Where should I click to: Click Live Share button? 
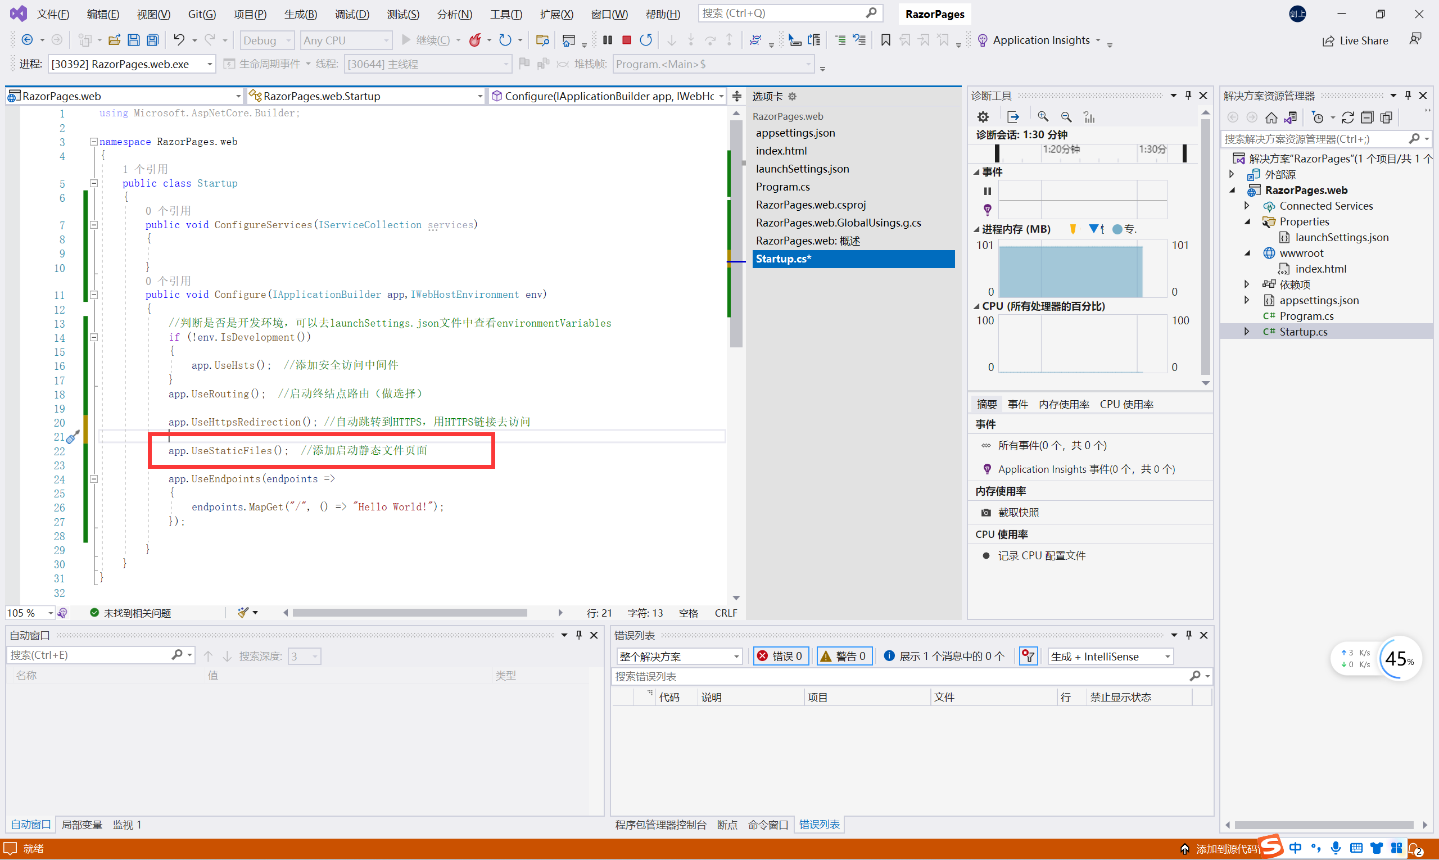(1356, 40)
